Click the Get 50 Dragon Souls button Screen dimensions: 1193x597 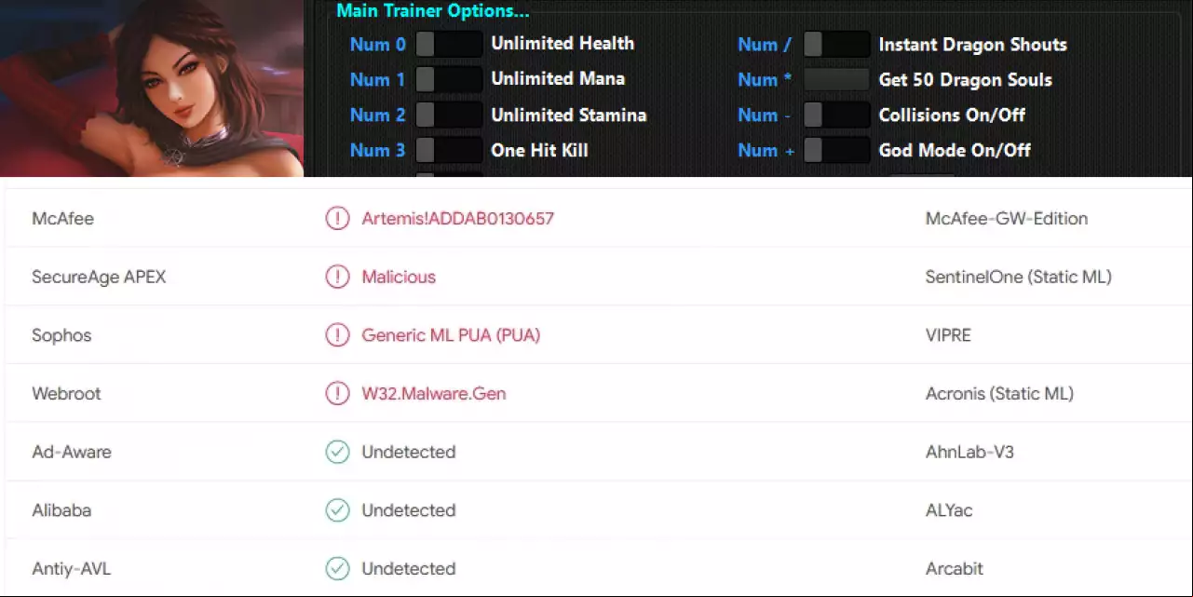click(836, 79)
